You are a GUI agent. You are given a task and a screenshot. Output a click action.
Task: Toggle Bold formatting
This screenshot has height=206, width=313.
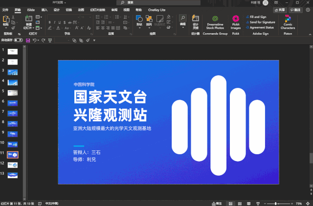point(49,22)
